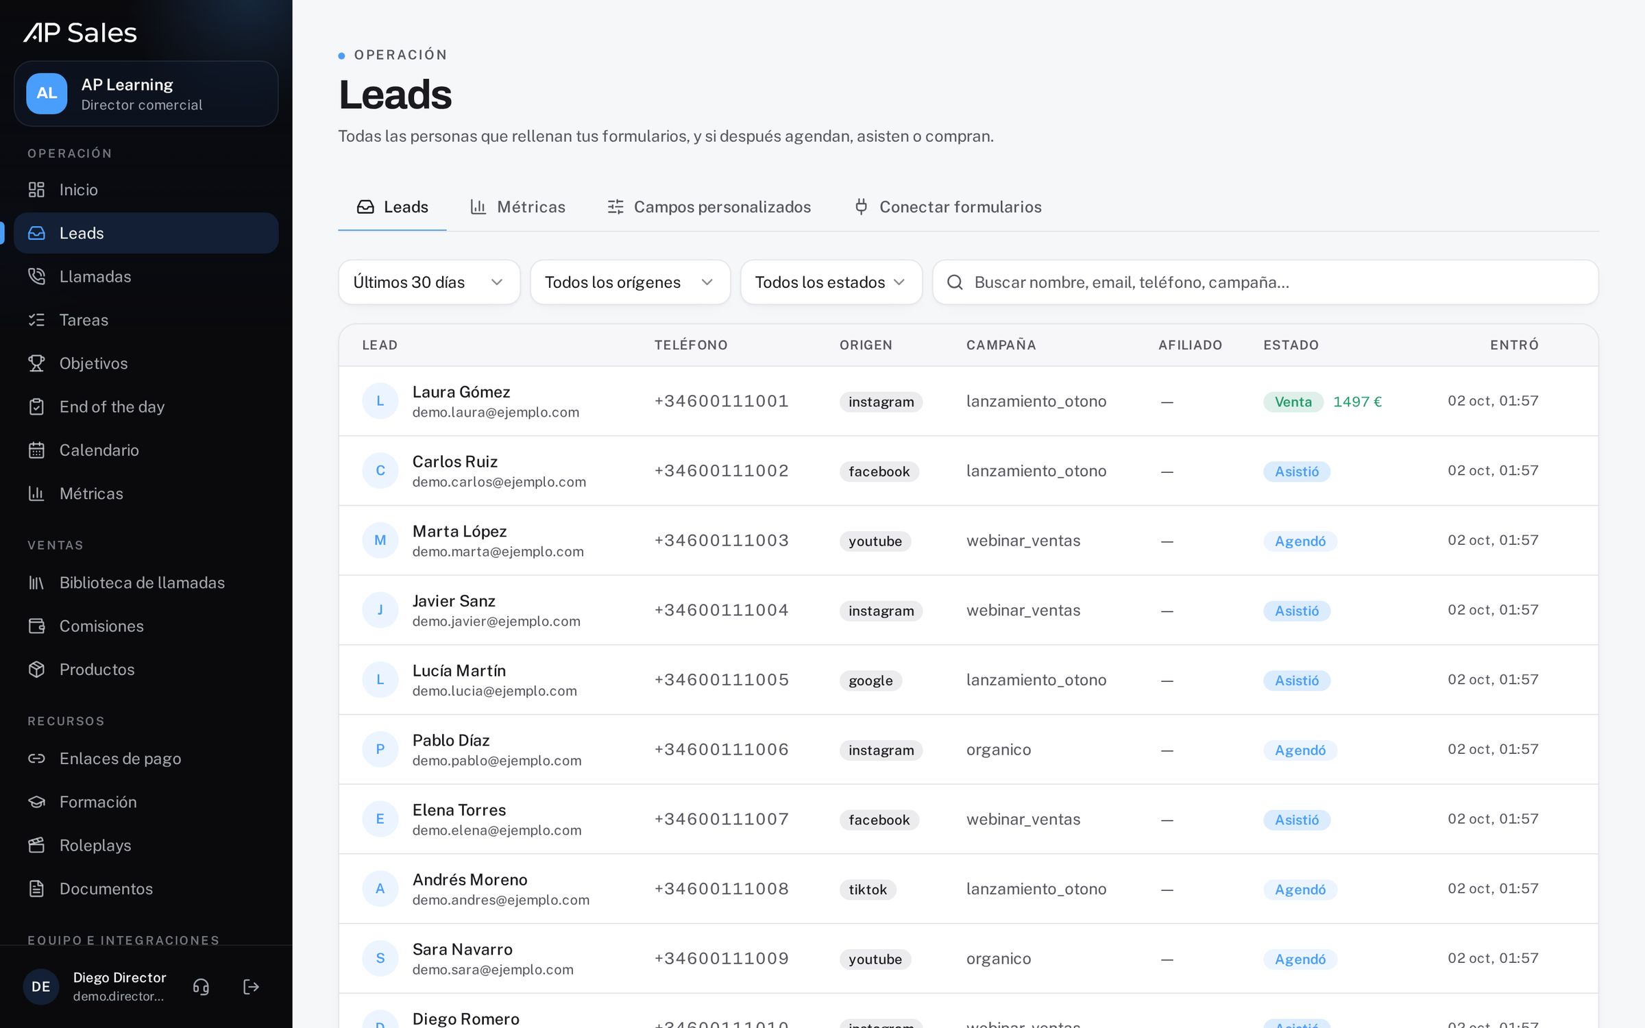Open End of the day
1645x1028 pixels.
click(146, 406)
